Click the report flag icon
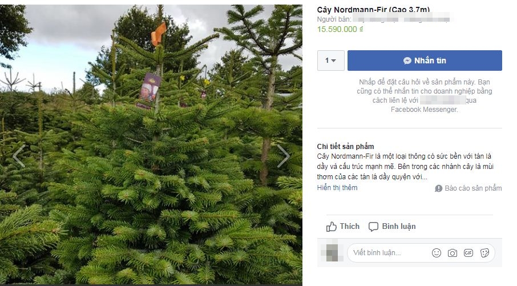 438,188
